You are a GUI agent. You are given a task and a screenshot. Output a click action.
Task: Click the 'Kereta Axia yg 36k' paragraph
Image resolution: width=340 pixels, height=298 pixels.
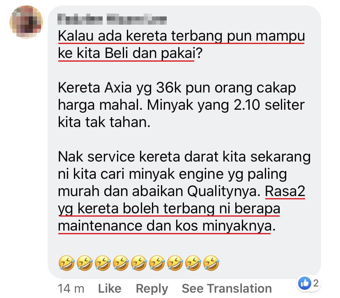(x=181, y=105)
